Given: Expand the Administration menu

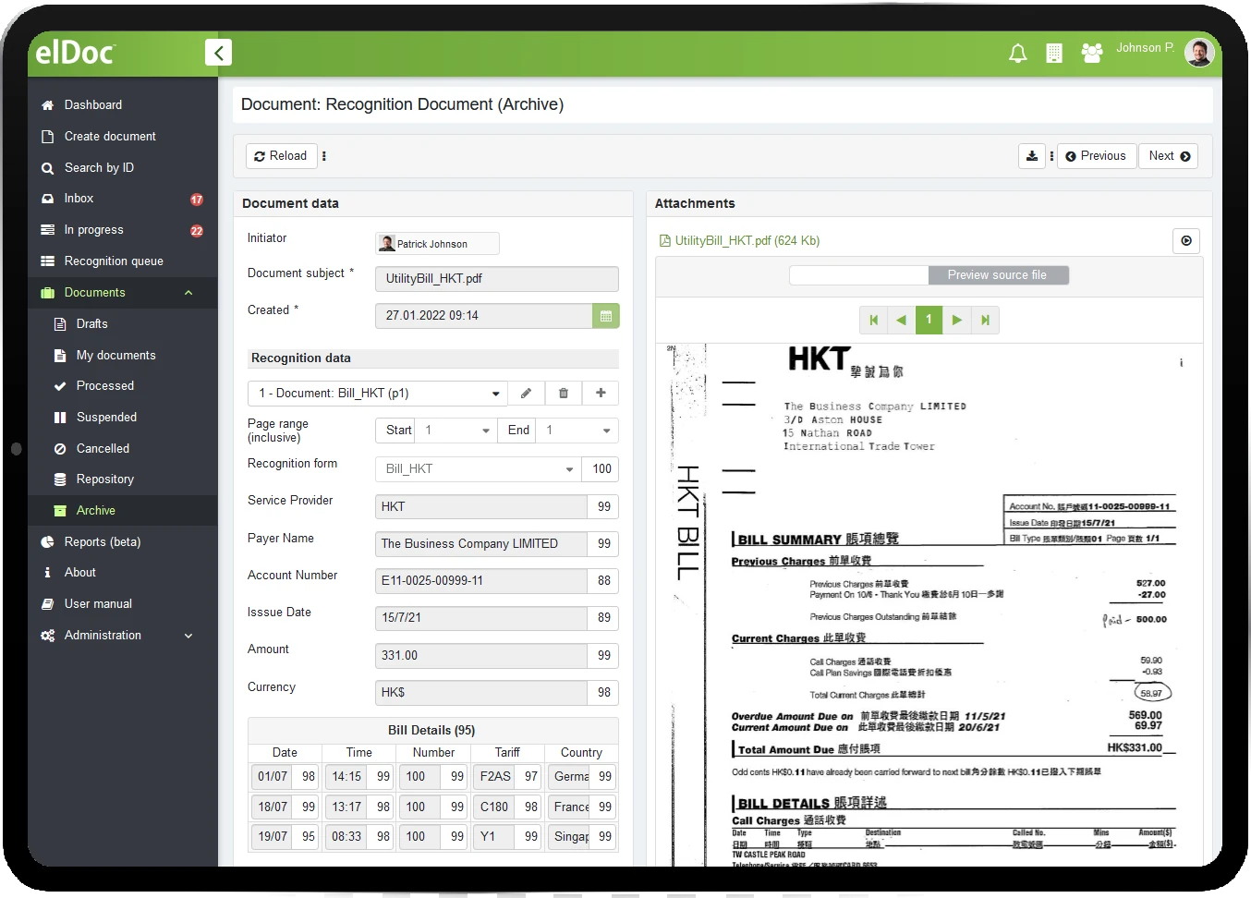Looking at the screenshot, I should (x=188, y=636).
